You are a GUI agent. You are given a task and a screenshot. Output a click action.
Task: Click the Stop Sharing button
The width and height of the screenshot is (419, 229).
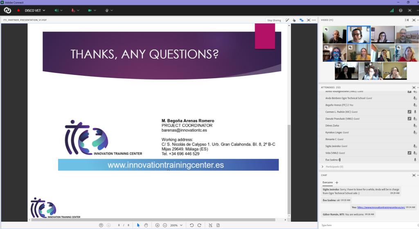tap(274, 20)
